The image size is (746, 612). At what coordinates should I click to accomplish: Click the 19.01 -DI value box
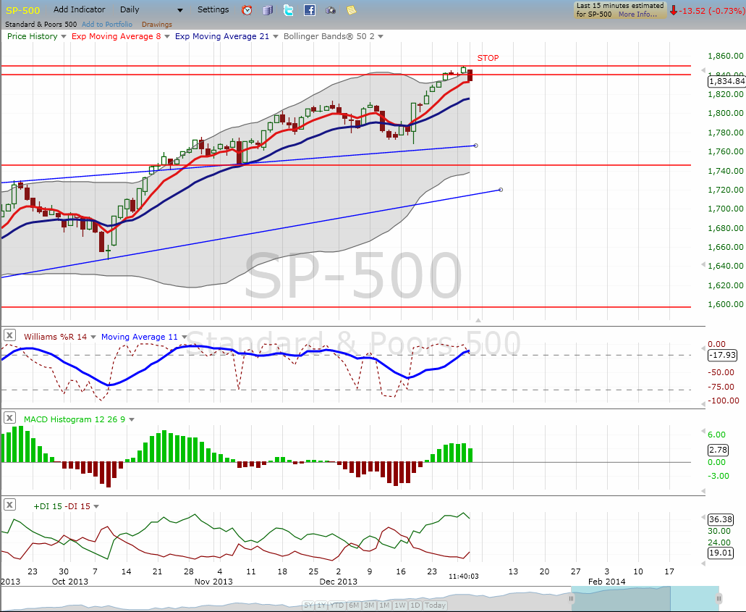click(x=720, y=553)
